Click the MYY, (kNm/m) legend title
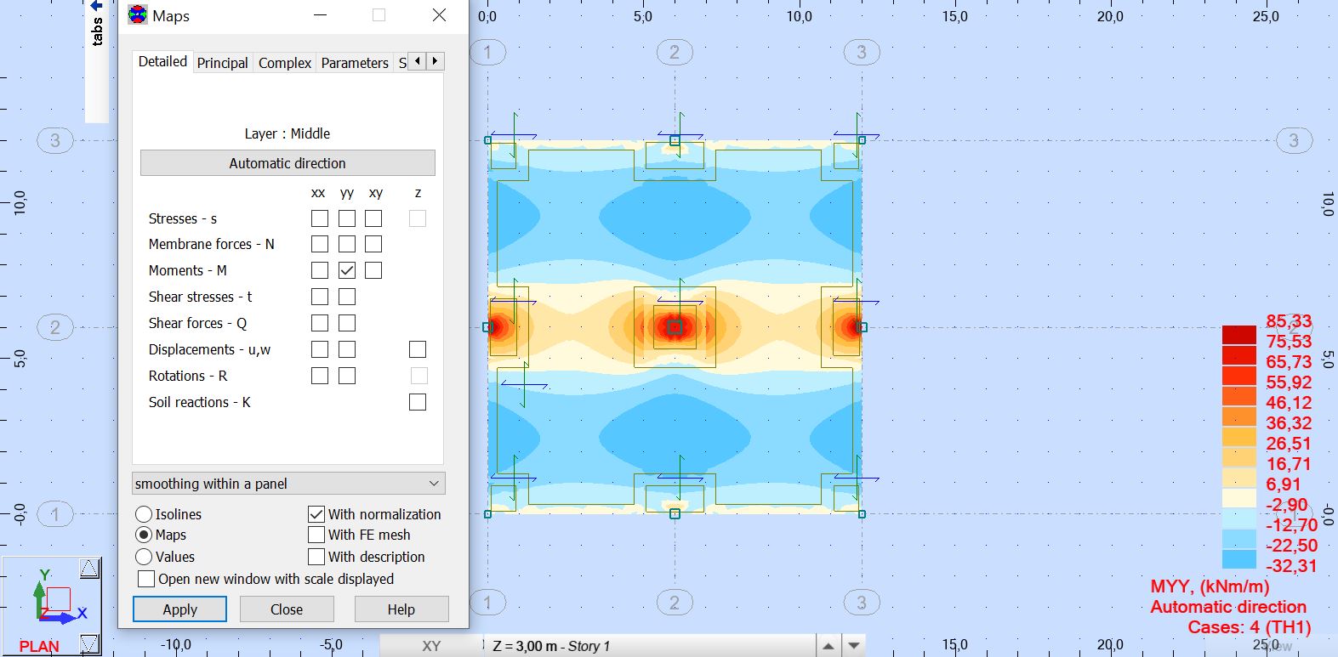The image size is (1338, 657). 1210,586
